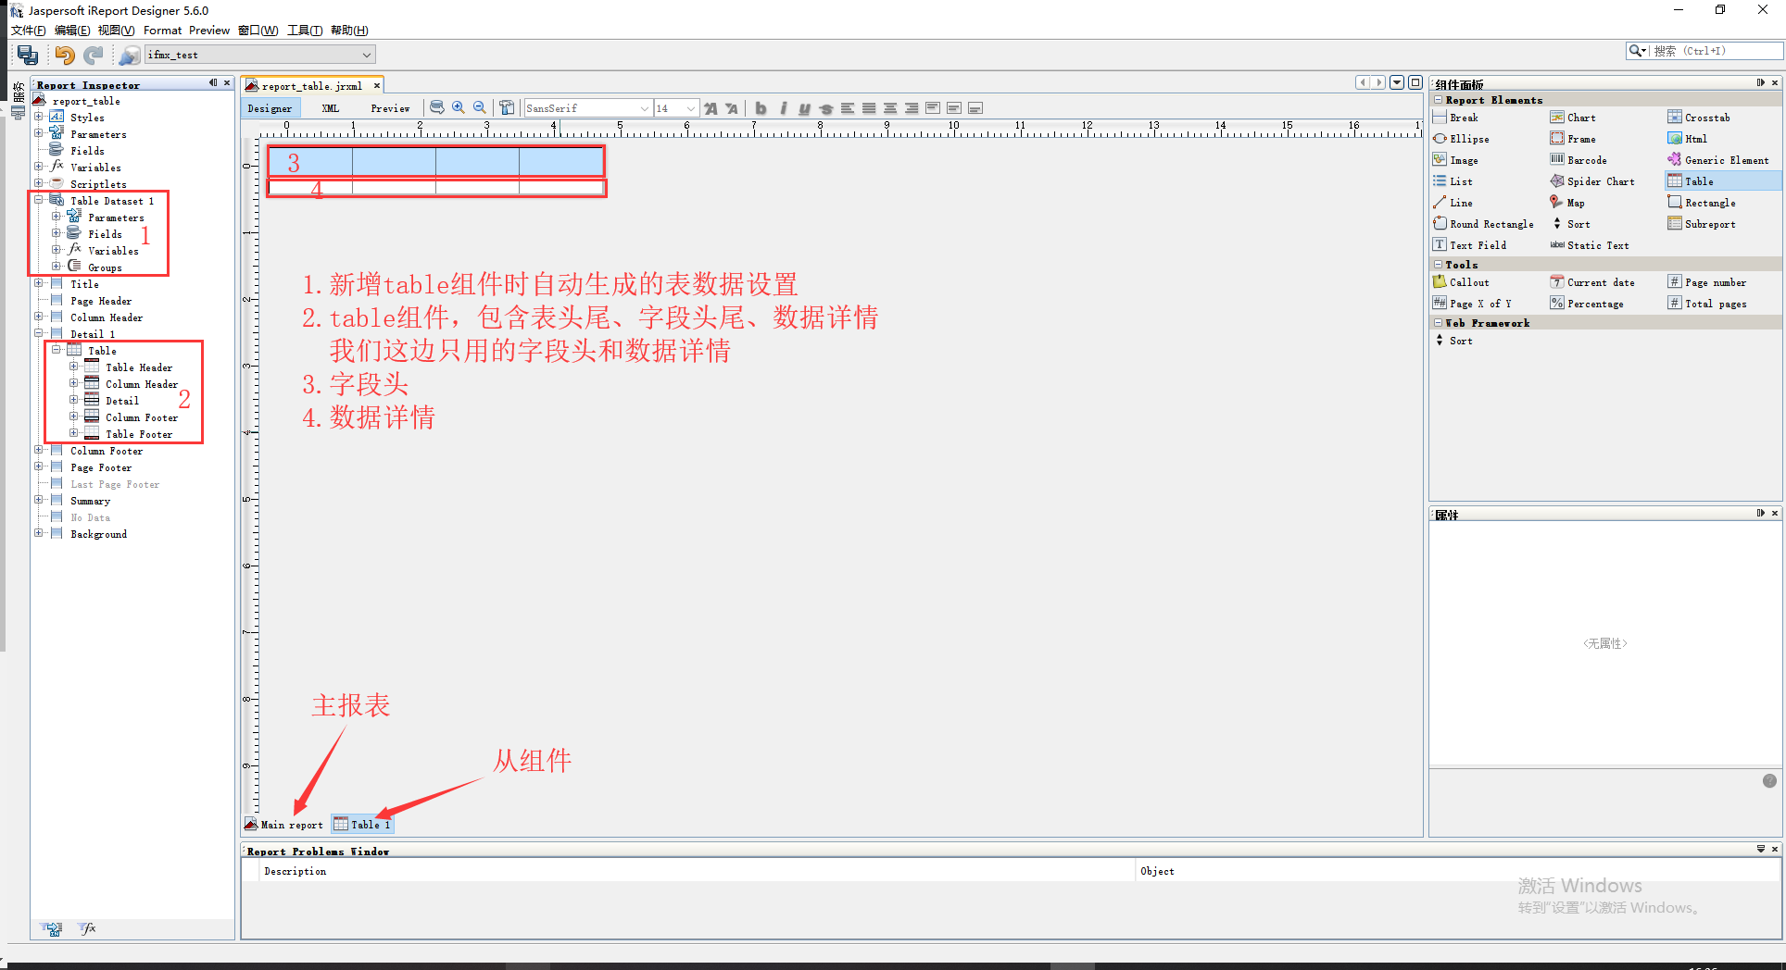Toggle underline text formatting
The image size is (1786, 970).
tap(804, 108)
